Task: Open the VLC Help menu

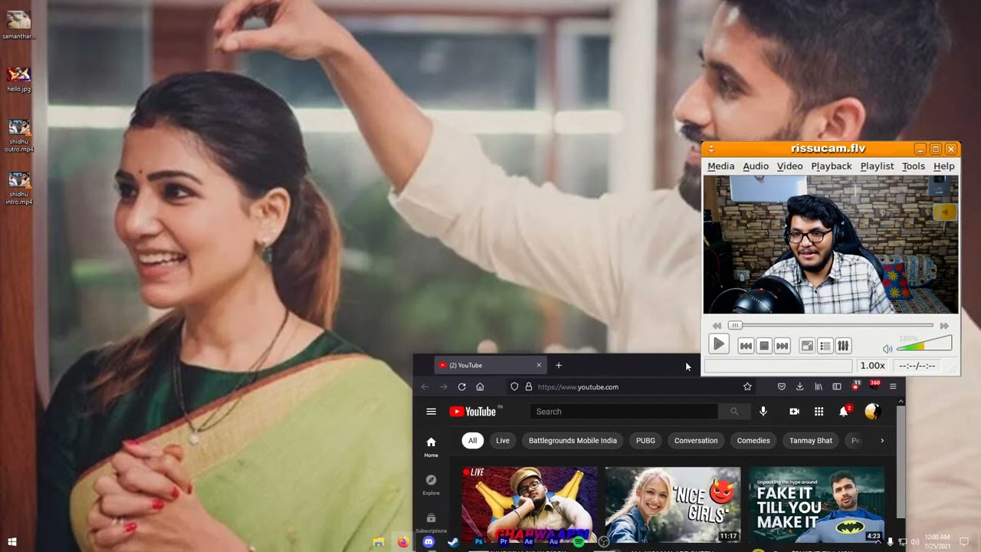Action: click(943, 166)
